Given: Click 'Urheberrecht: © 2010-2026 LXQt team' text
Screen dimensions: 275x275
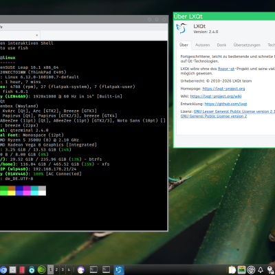Looking at the screenshot, I should point(216,81).
